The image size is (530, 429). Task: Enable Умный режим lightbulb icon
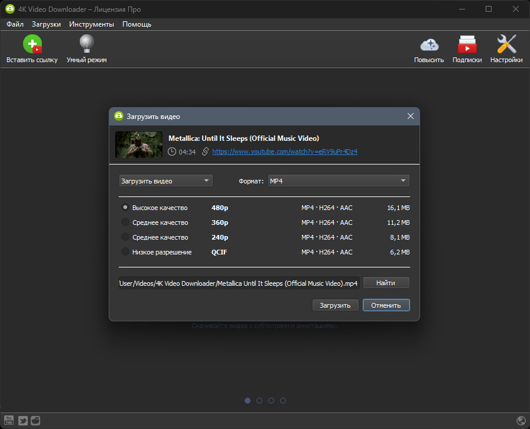click(x=86, y=44)
